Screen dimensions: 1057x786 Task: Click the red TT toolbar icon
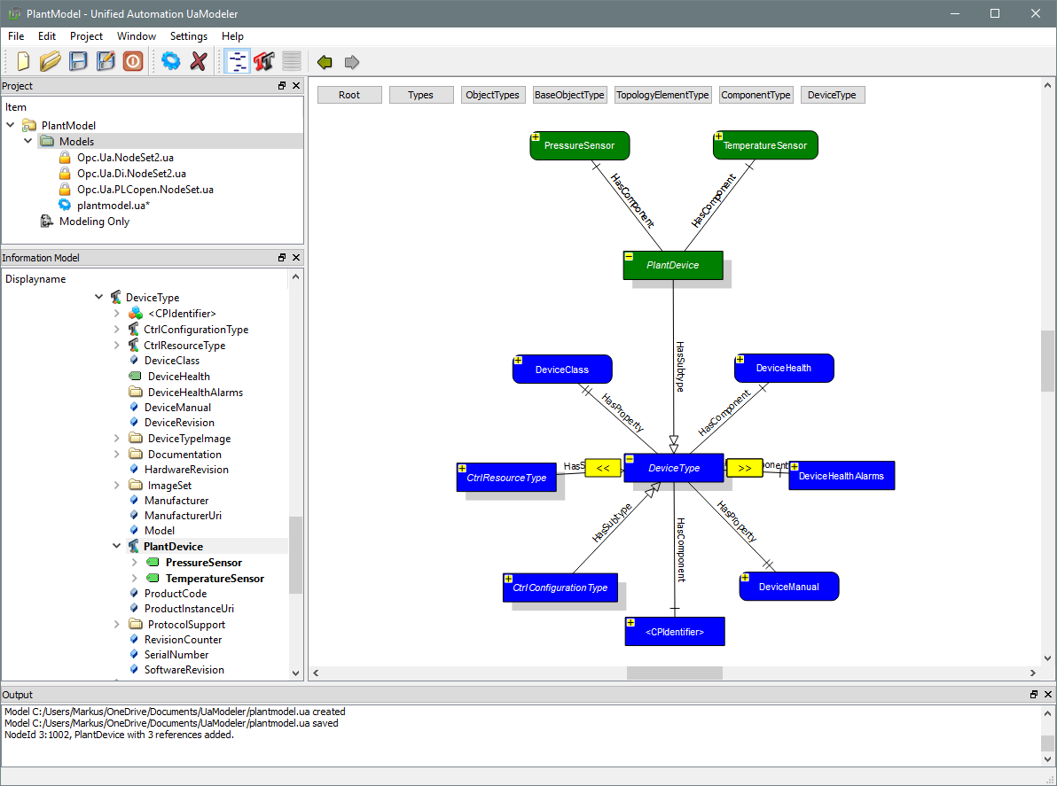pos(263,61)
